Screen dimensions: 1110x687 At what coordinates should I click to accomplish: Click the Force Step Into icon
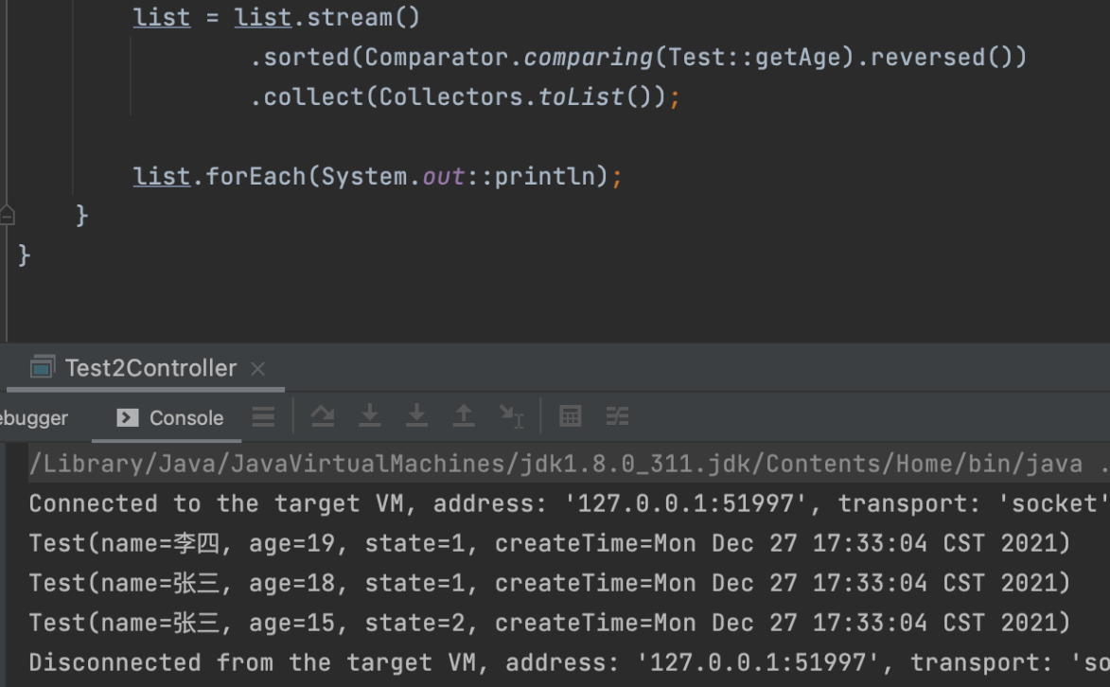point(416,416)
